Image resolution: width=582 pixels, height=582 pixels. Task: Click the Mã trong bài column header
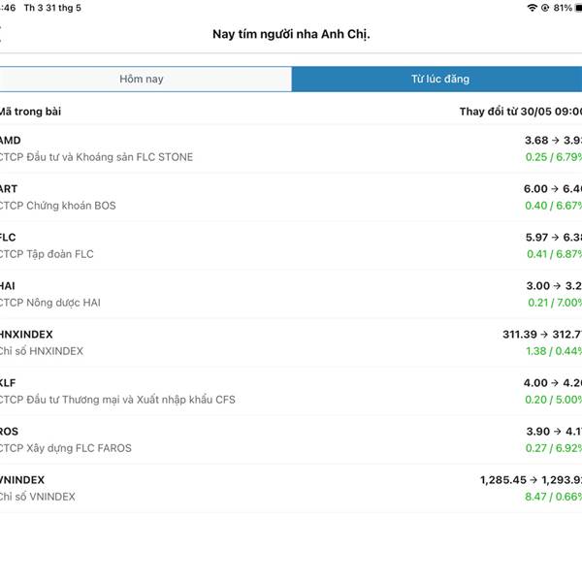point(30,112)
